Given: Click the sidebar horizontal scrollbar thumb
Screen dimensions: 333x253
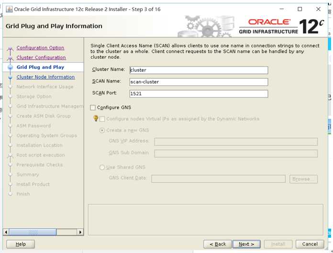Looking at the screenshot, I should 33,232.
